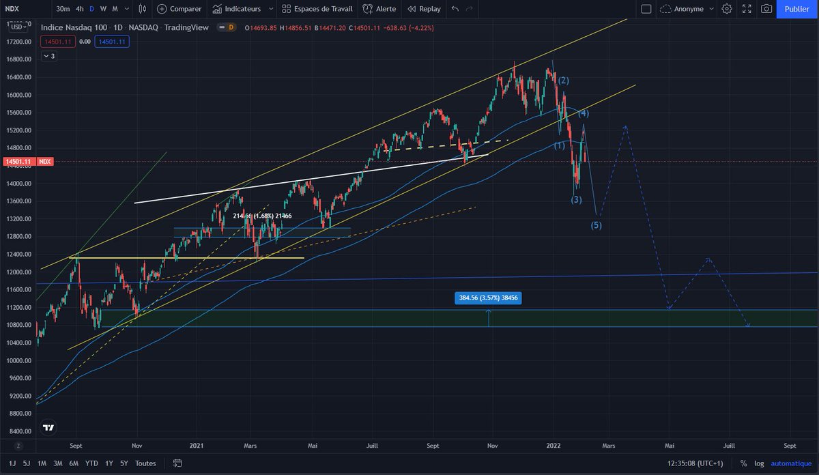This screenshot has width=819, height=475.
Task: Select the D daily timeframe
Action: click(92, 9)
